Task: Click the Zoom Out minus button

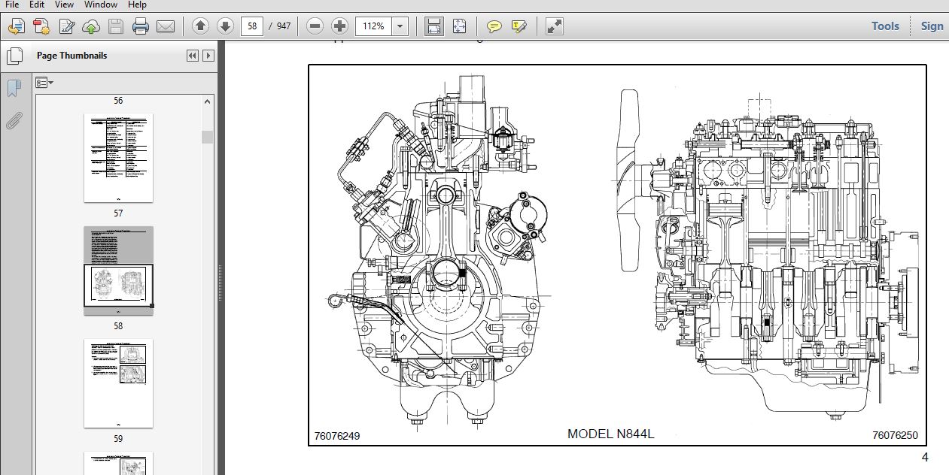Action: [x=315, y=26]
